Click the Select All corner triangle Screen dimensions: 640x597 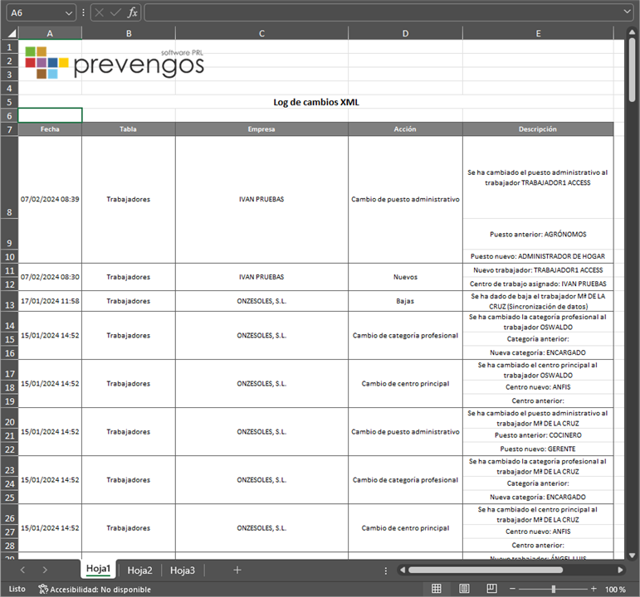[9, 32]
